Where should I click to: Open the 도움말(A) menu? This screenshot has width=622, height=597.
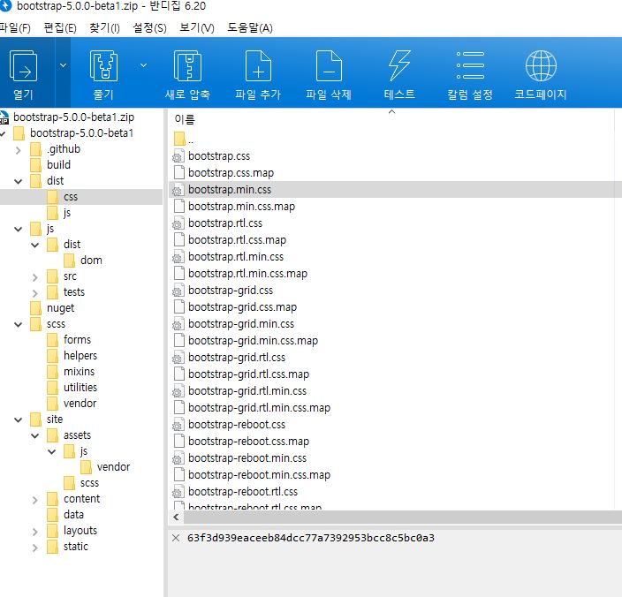point(249,28)
